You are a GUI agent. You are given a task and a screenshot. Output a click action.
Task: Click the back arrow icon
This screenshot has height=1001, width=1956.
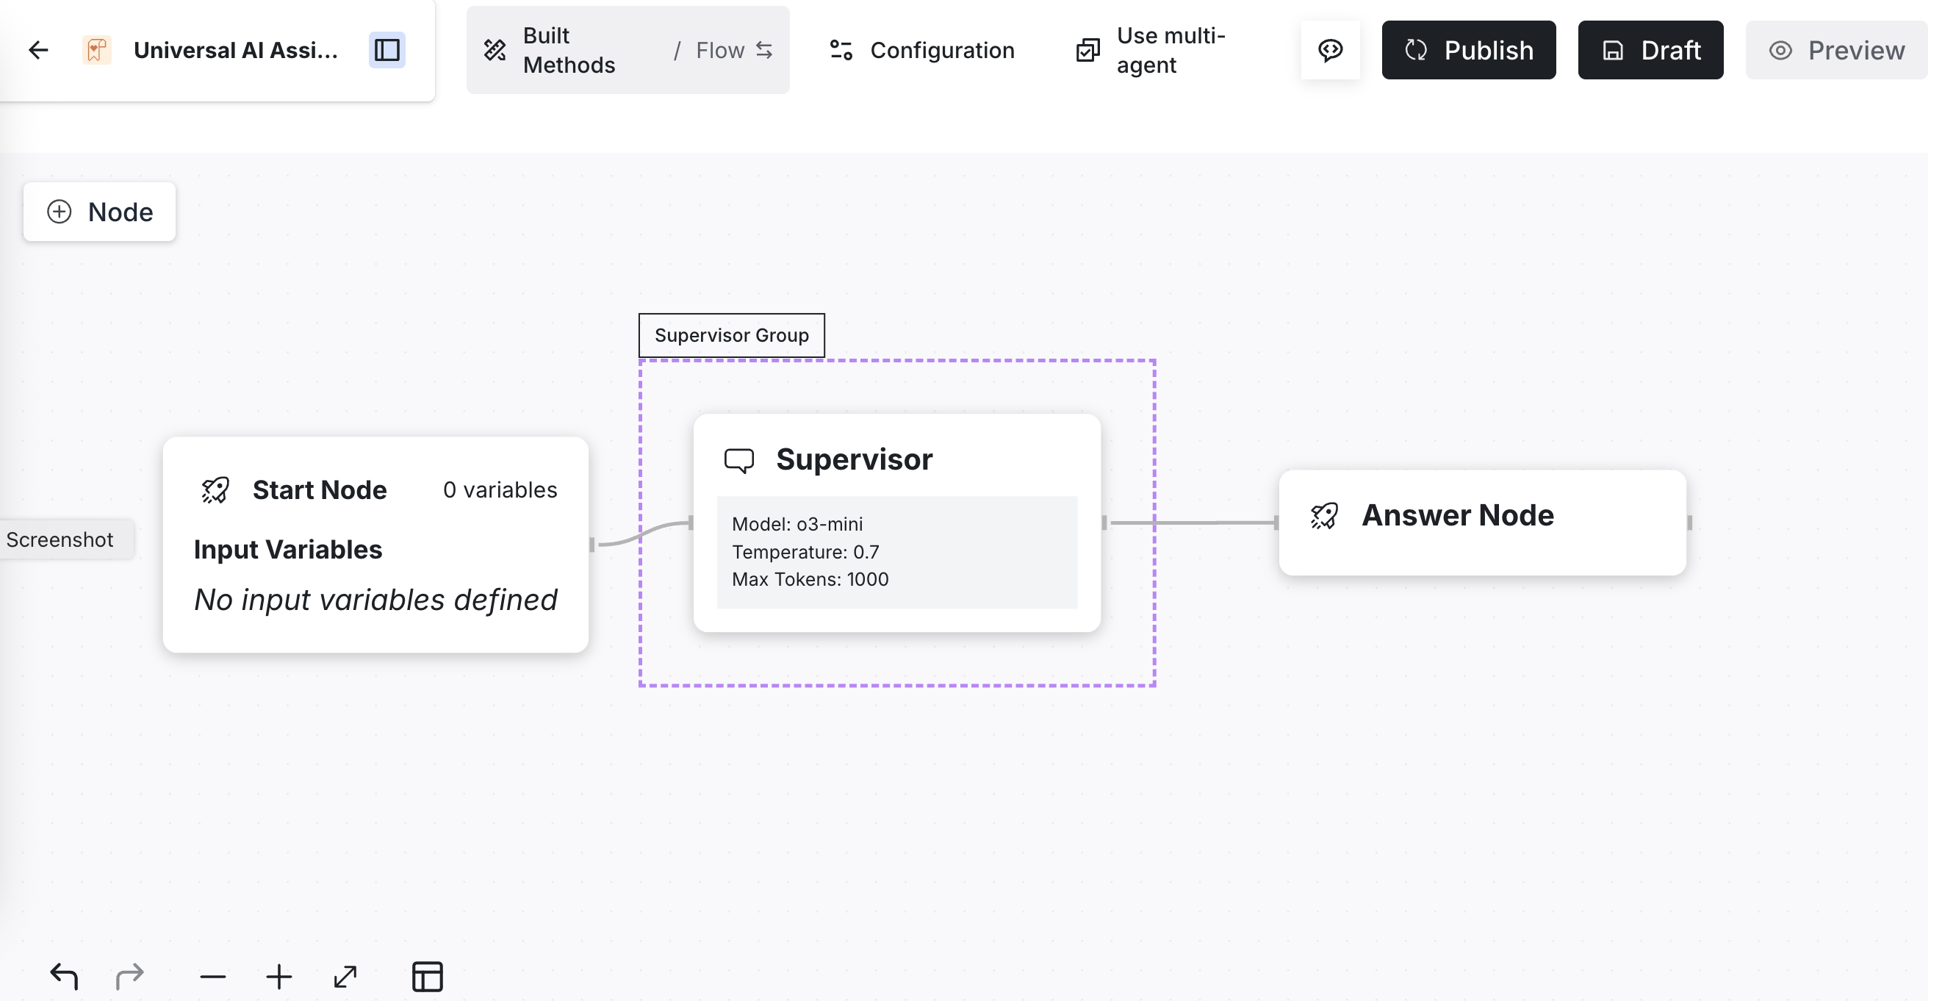pos(38,50)
